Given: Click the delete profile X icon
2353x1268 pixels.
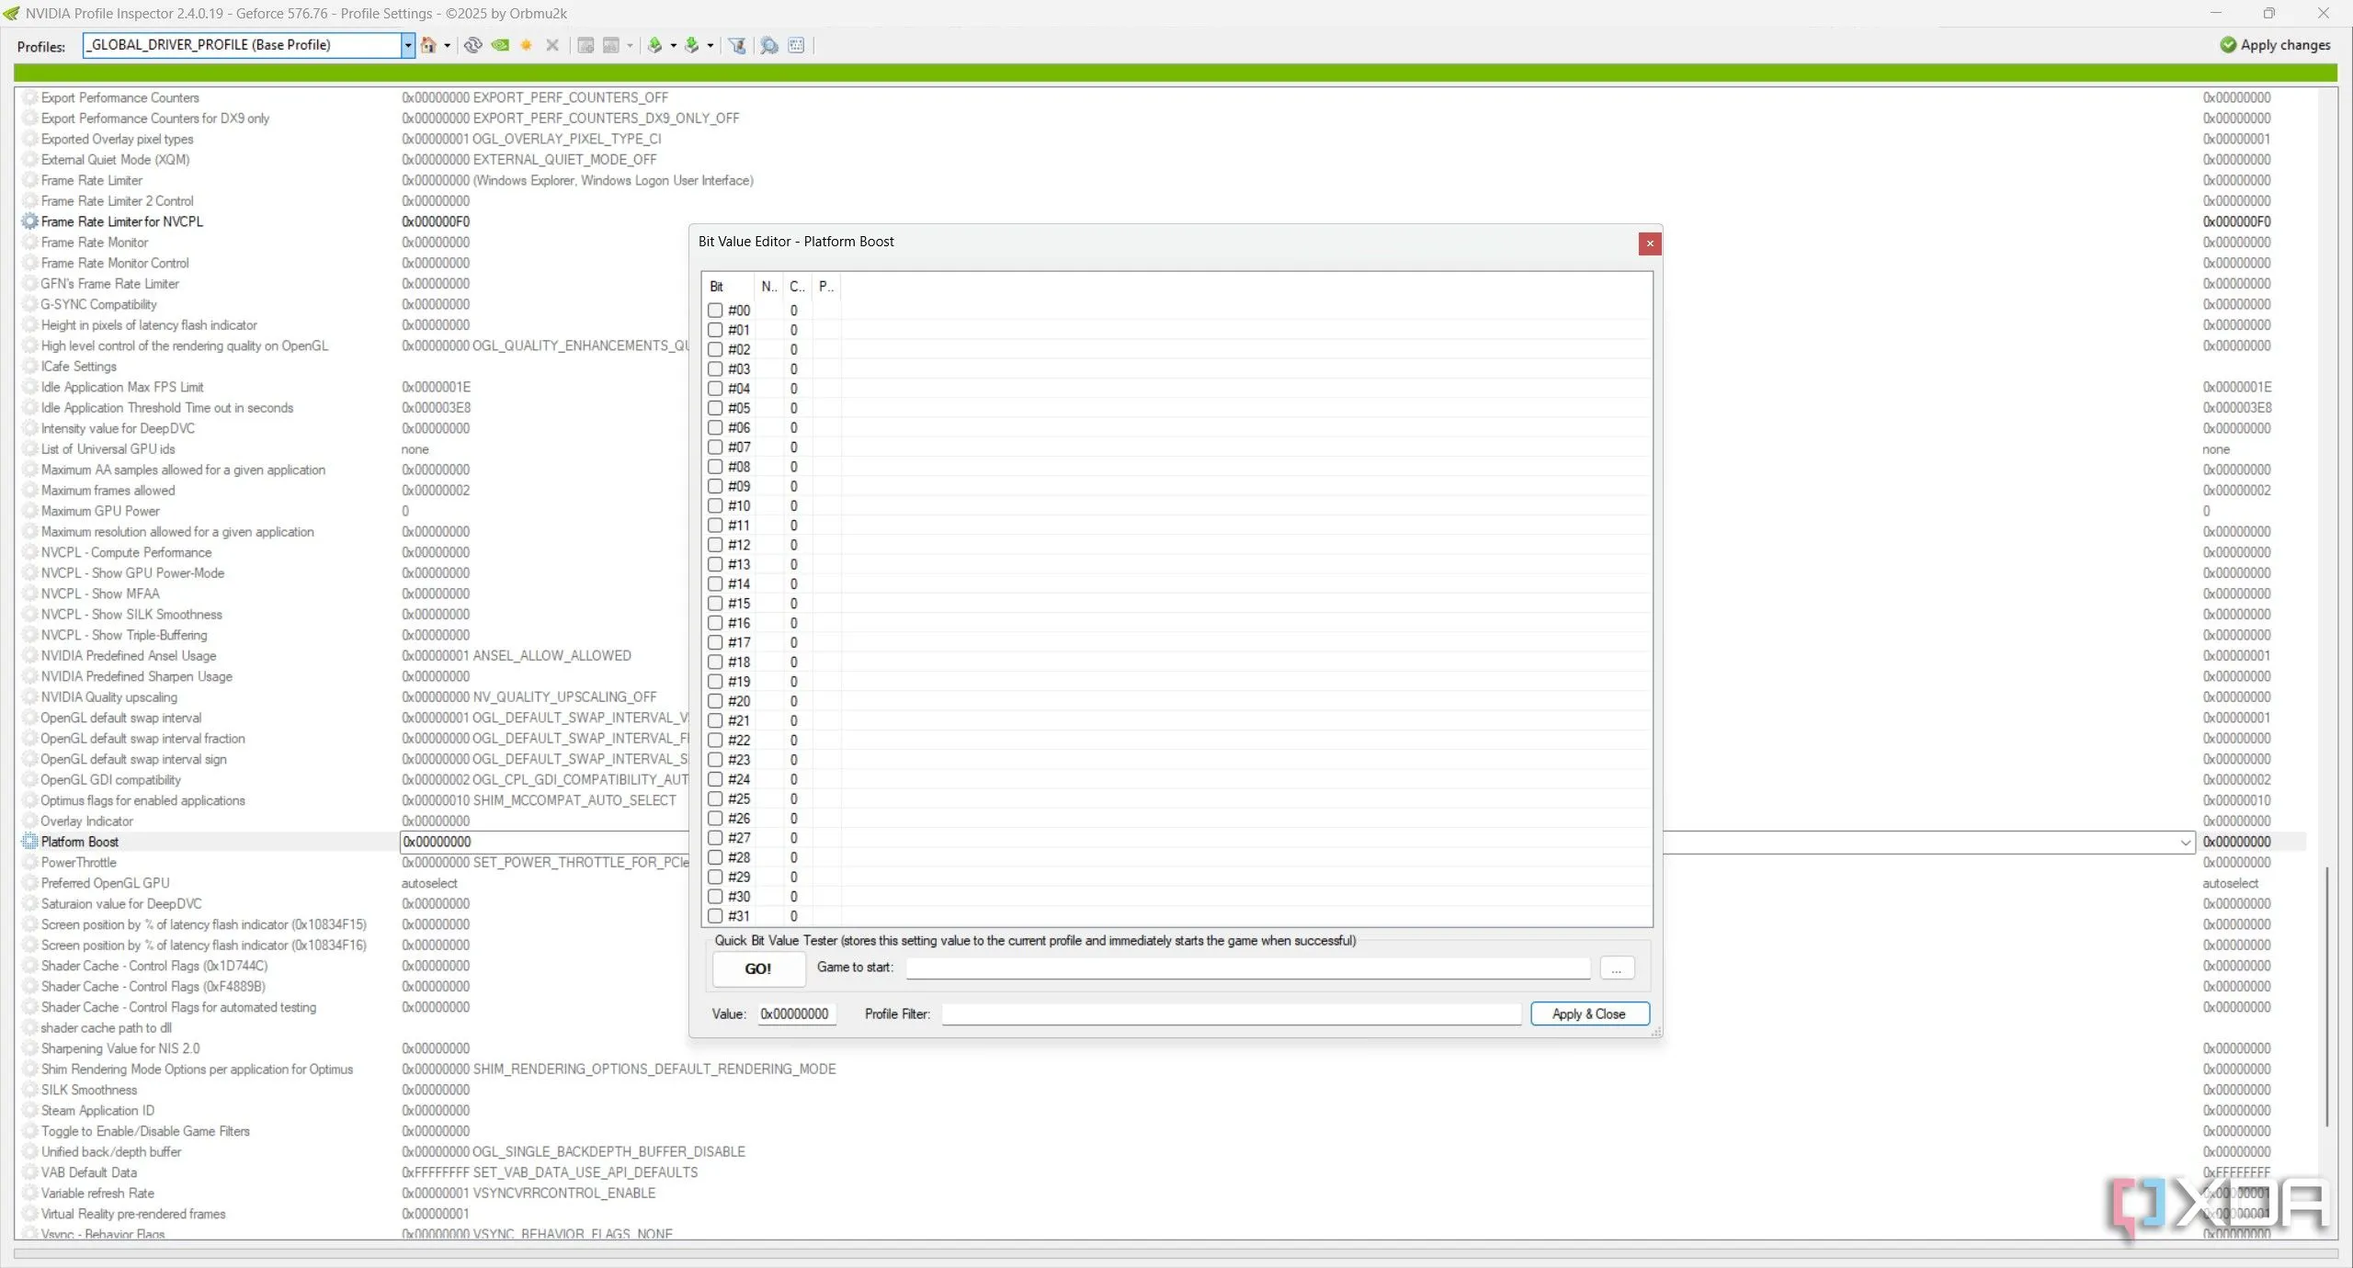Looking at the screenshot, I should pos(552,45).
